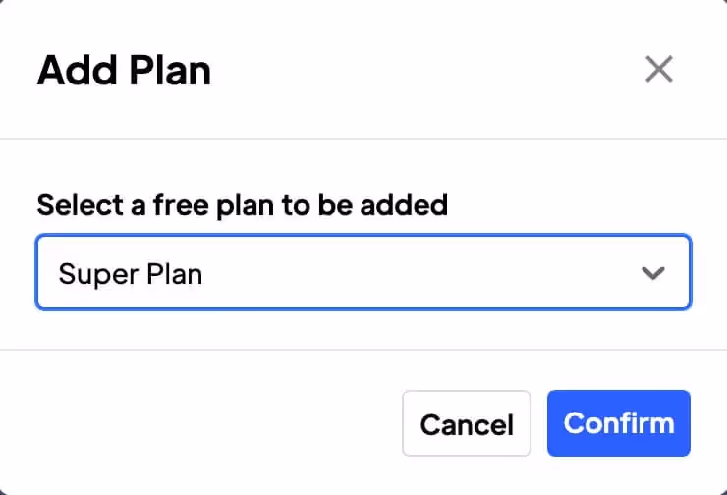Click the 'Select a free plan' label

click(x=242, y=205)
